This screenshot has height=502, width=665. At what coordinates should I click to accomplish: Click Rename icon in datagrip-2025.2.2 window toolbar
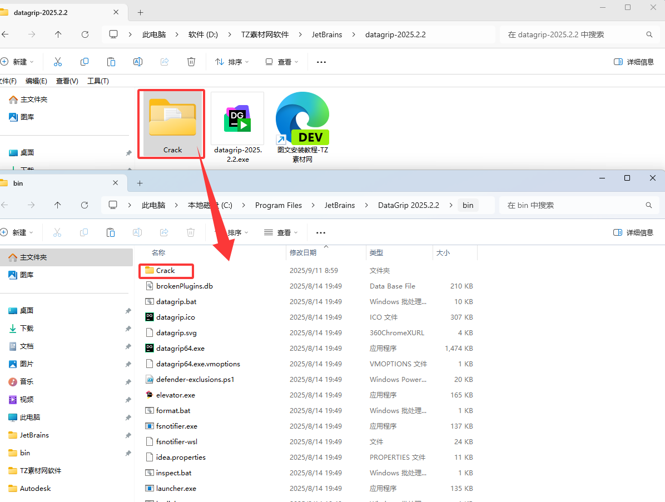pyautogui.click(x=138, y=62)
